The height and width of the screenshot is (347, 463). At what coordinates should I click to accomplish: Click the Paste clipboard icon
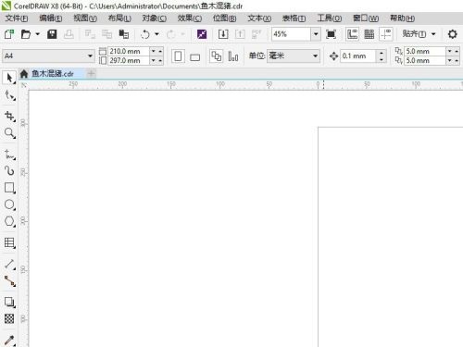click(x=124, y=34)
